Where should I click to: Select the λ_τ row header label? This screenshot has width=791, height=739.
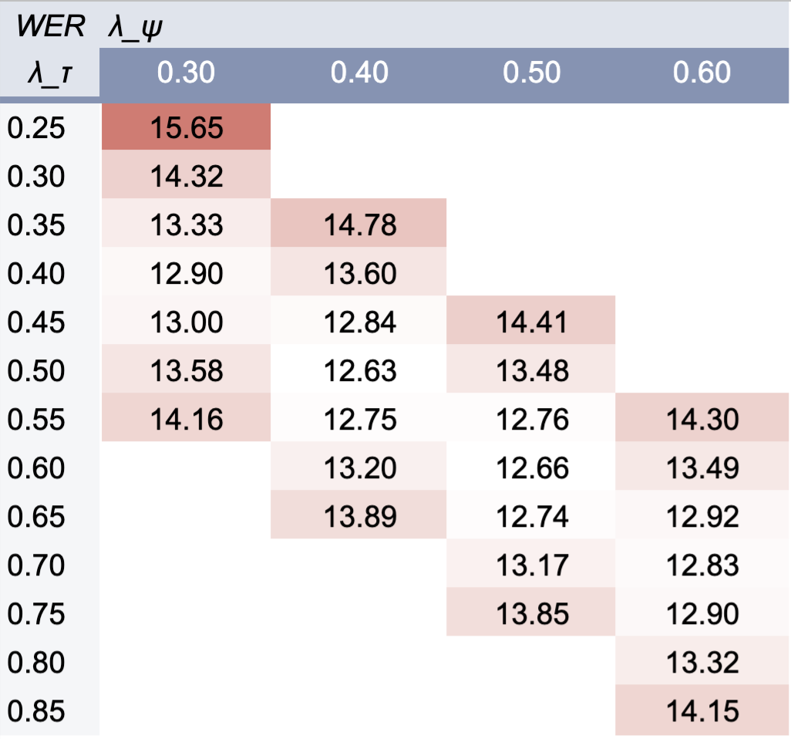click(50, 74)
